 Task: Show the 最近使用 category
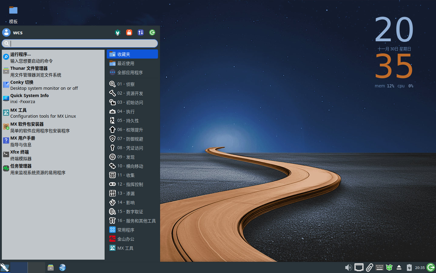[x=132, y=63]
